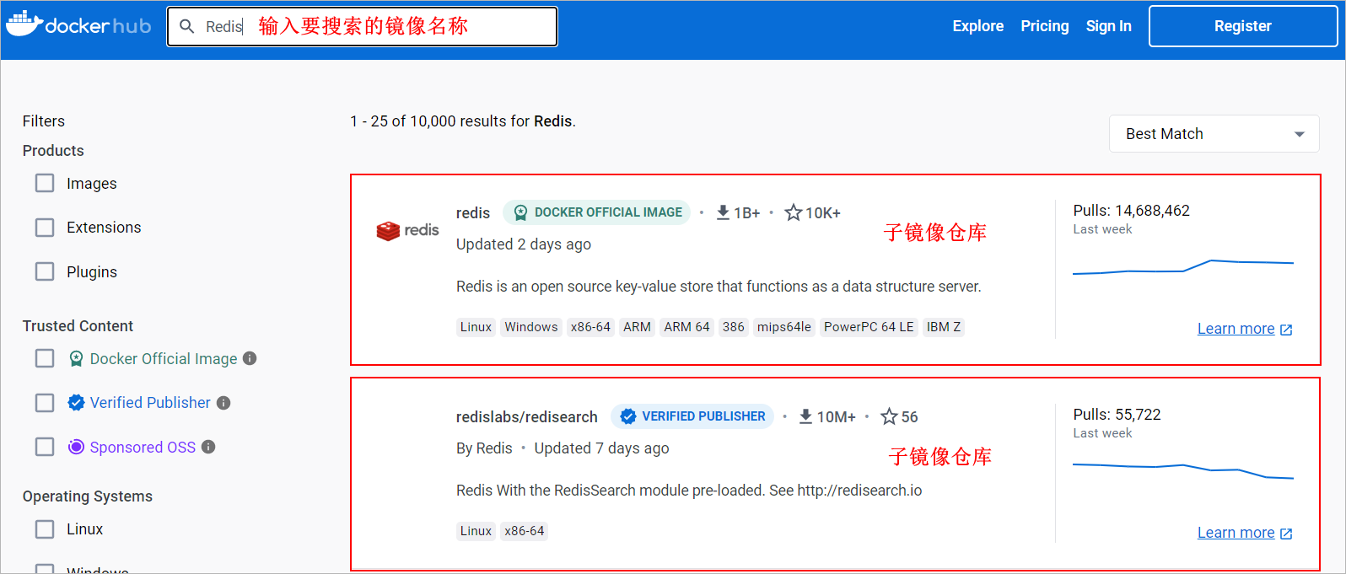Open the redis repository title
The image size is (1346, 574).
pos(472,213)
